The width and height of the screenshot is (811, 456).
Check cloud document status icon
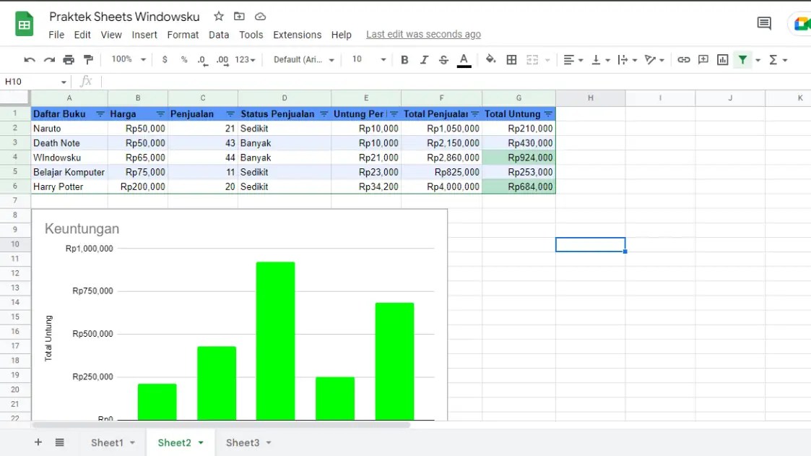[x=260, y=17]
